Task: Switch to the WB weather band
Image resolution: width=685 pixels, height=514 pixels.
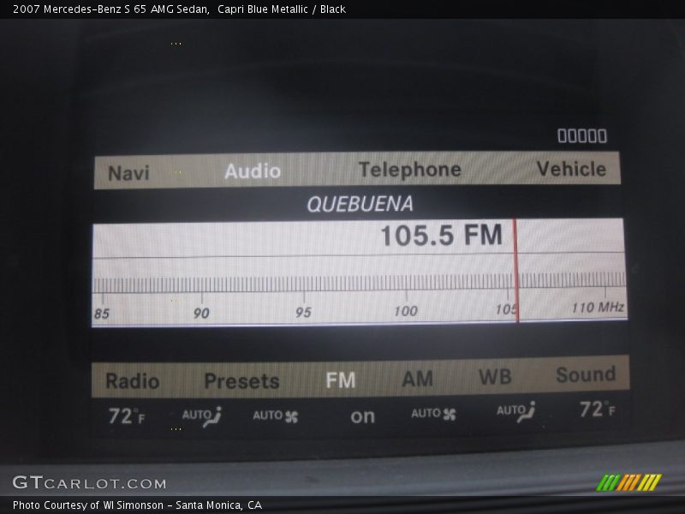Action: (495, 377)
